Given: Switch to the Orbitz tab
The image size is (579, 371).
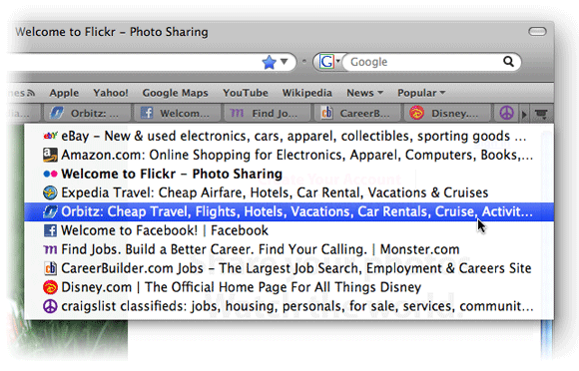Looking at the screenshot, I should [x=87, y=114].
